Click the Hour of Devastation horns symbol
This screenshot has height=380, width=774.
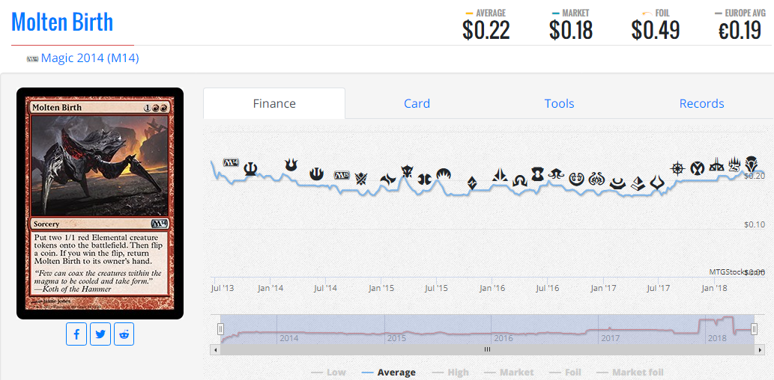coord(658,183)
